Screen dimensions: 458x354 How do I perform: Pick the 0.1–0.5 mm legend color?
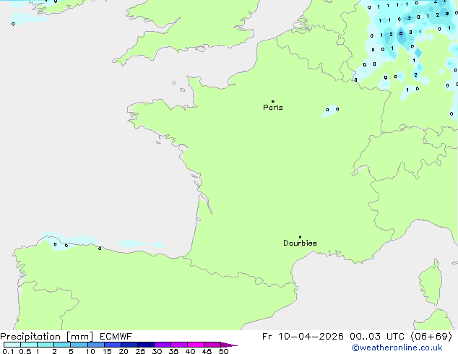12,345
